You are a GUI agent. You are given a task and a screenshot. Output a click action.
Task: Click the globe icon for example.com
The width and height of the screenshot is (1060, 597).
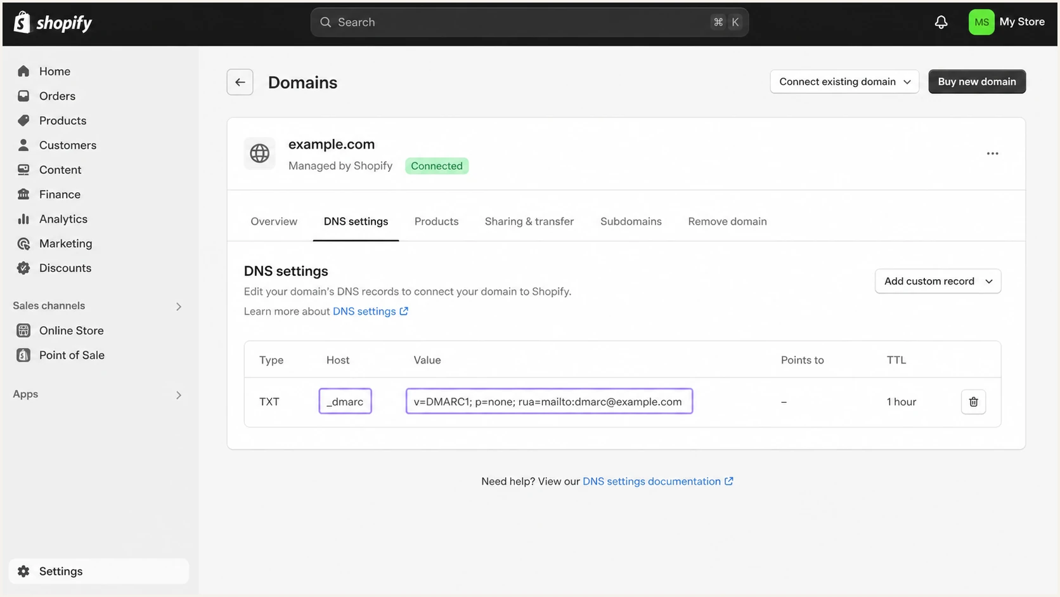pos(260,154)
